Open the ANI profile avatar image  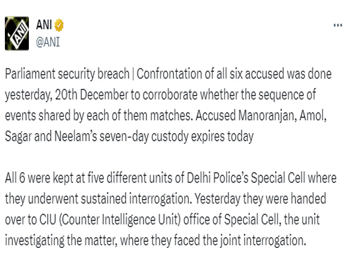pyautogui.click(x=17, y=33)
